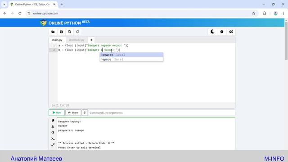The width and height of the screenshot is (288, 162).
Task: Select the 'Введите' autocomplete suggestion
Action: pyautogui.click(x=131, y=55)
